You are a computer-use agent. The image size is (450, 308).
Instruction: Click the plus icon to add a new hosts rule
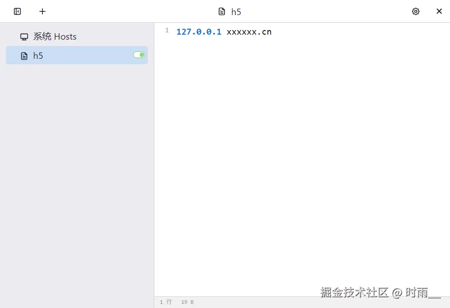(42, 11)
